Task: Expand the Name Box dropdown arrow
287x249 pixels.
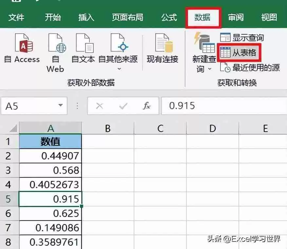Action: [61, 106]
